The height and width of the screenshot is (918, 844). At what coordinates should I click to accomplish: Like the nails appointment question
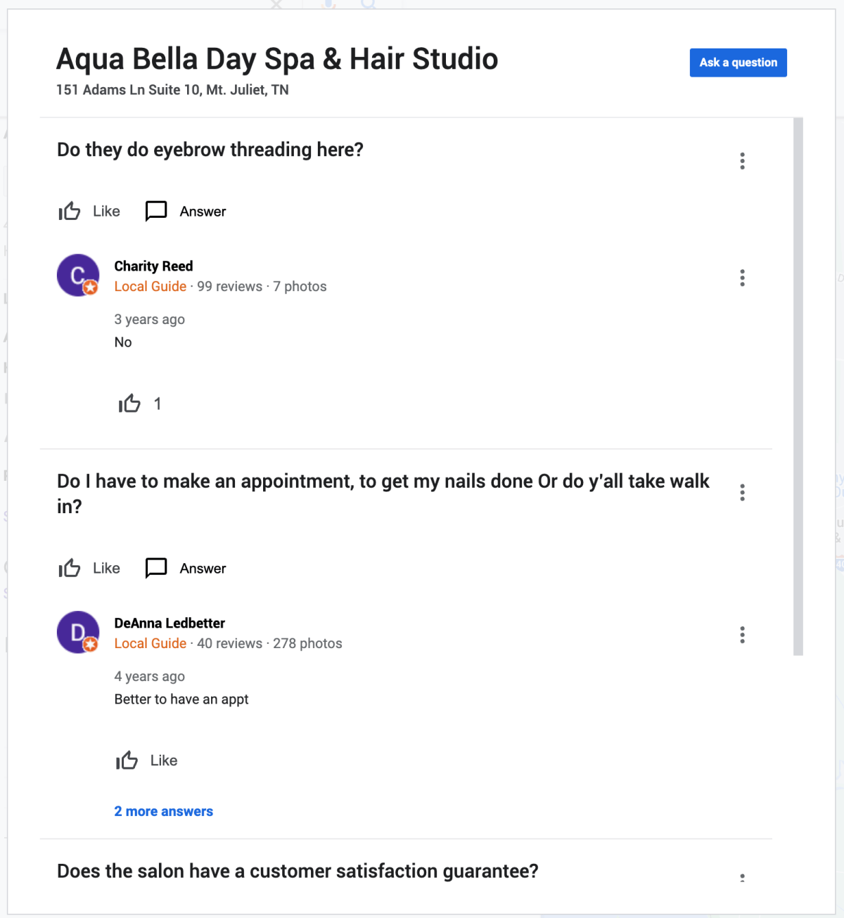tap(89, 568)
